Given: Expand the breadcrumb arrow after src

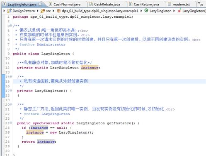Looking at the screenshot, I should click(53, 11).
